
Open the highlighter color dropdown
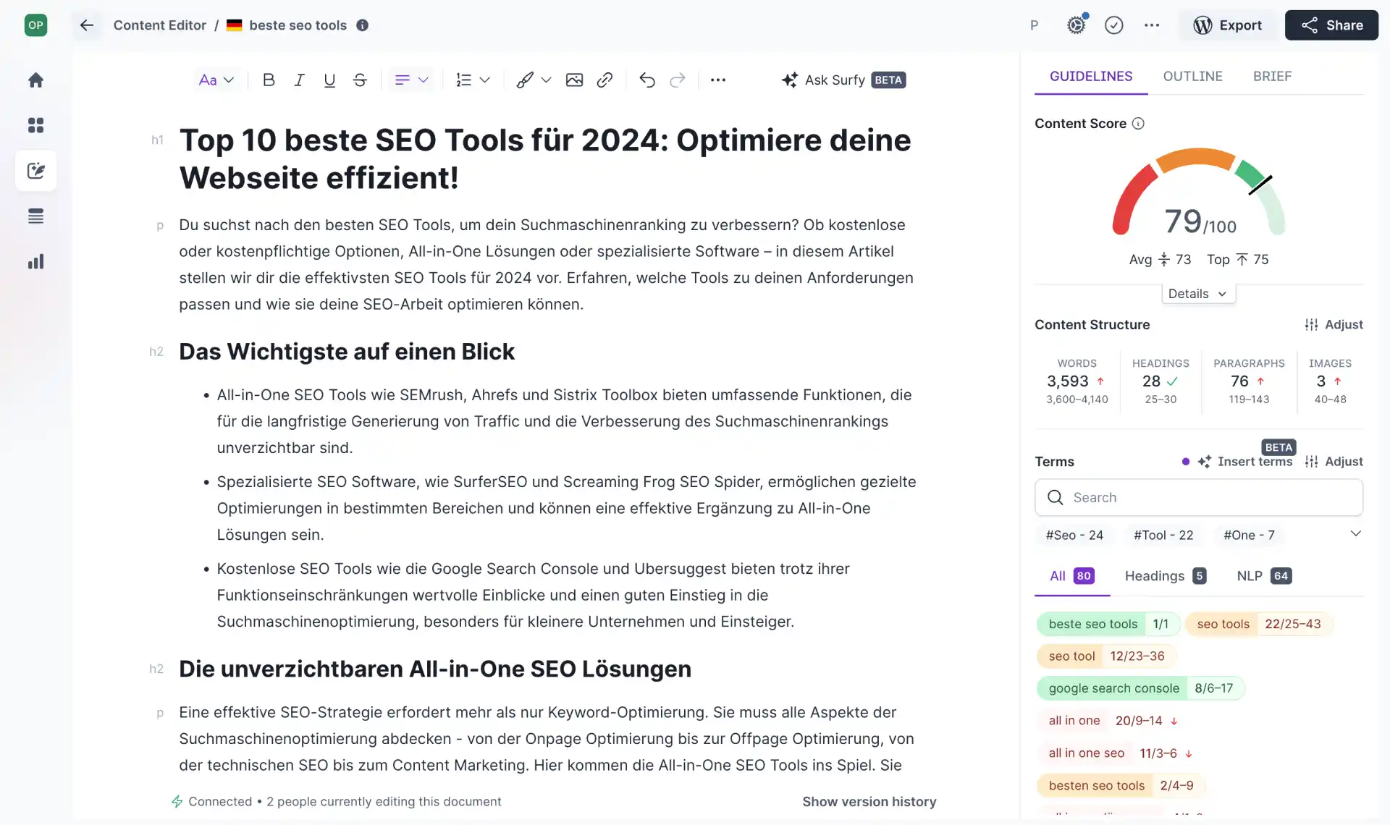[534, 80]
